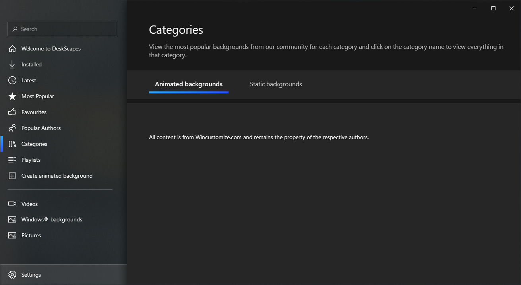Open the Latest section via its clock icon
This screenshot has height=285, width=521.
pos(12,80)
